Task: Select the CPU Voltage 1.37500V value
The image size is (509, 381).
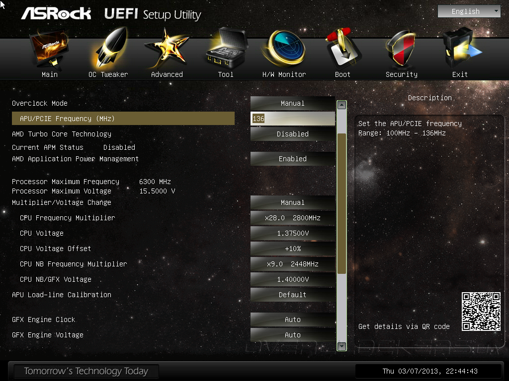Action: pyautogui.click(x=292, y=233)
